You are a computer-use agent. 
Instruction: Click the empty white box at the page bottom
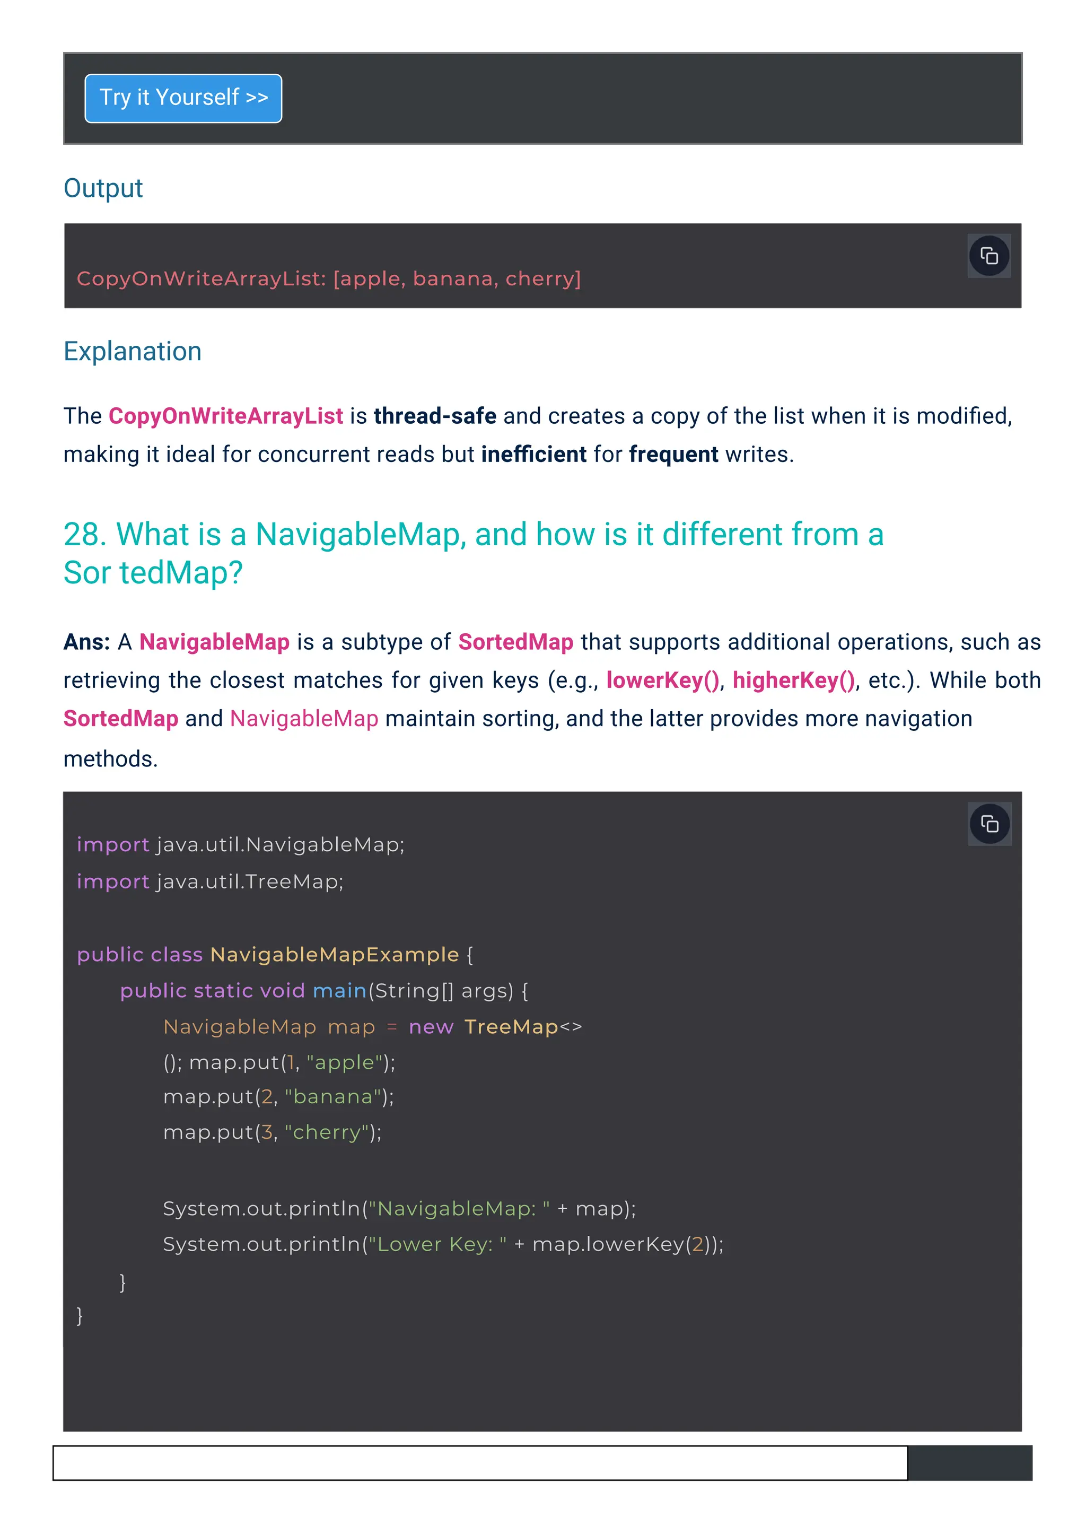pos(480,1463)
